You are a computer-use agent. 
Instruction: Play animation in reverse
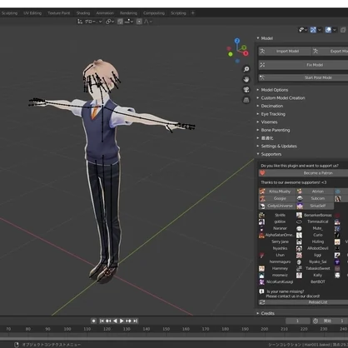[115, 321]
